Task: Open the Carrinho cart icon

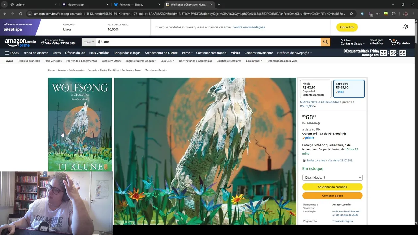Action: click(399, 42)
